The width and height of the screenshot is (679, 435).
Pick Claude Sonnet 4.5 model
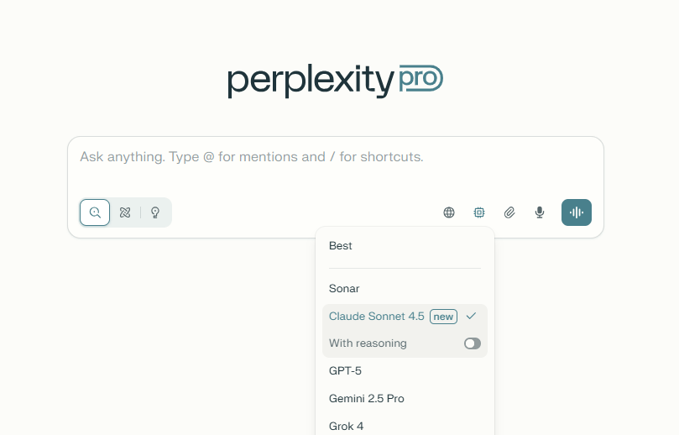point(377,317)
